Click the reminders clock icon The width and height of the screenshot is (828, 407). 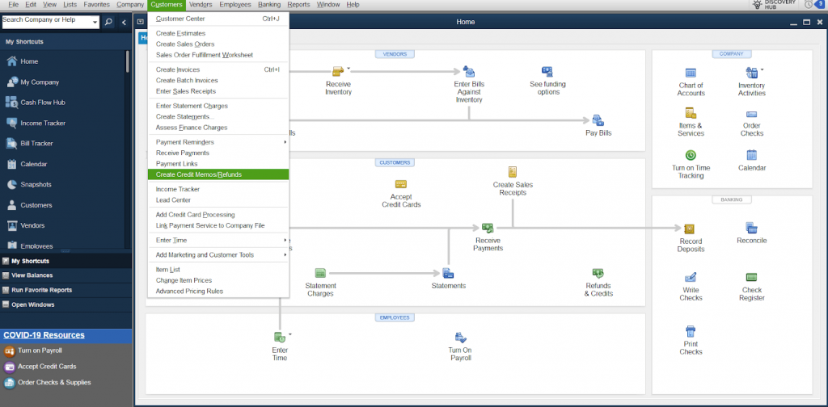[809, 4]
